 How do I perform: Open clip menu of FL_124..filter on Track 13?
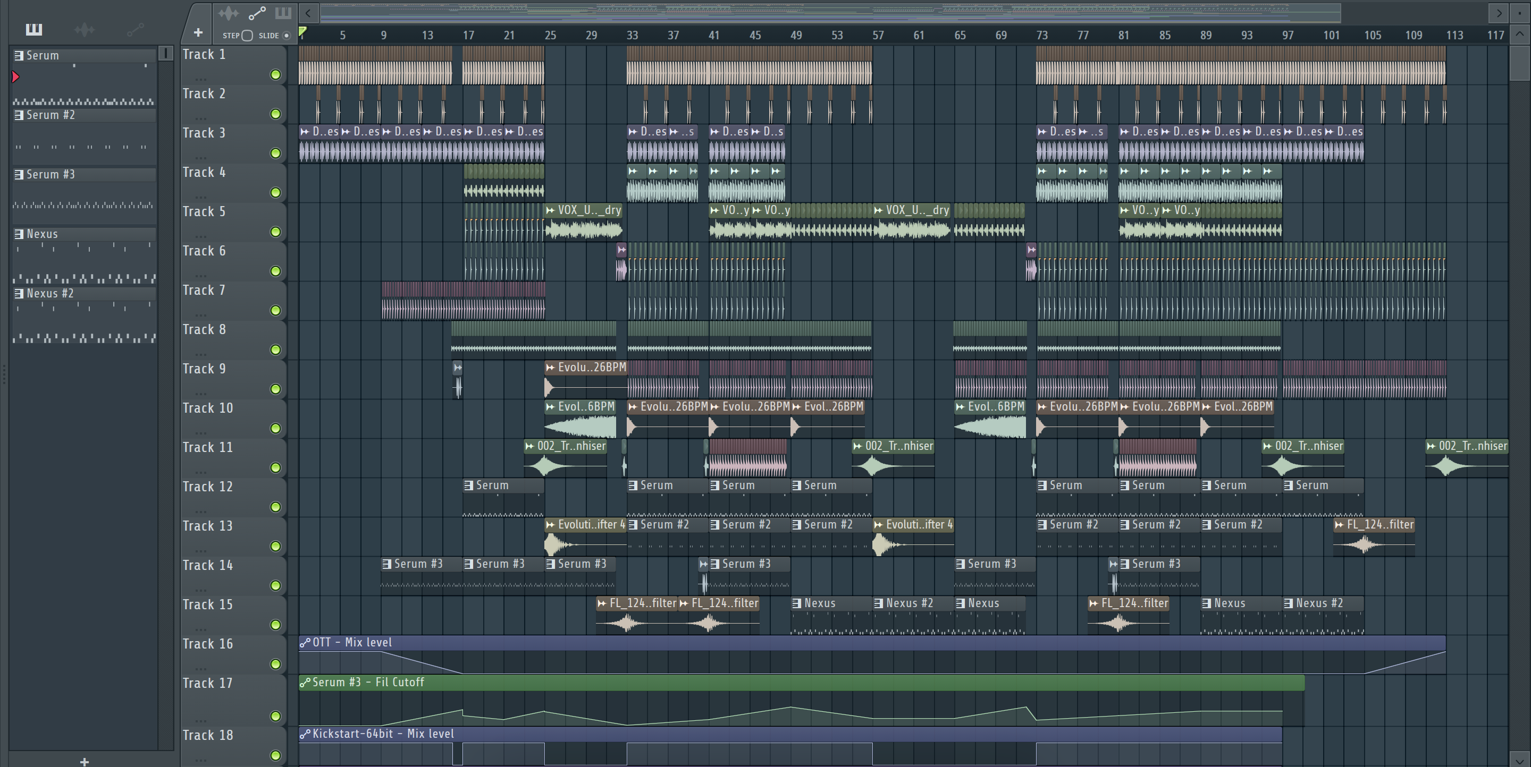[x=1339, y=525]
